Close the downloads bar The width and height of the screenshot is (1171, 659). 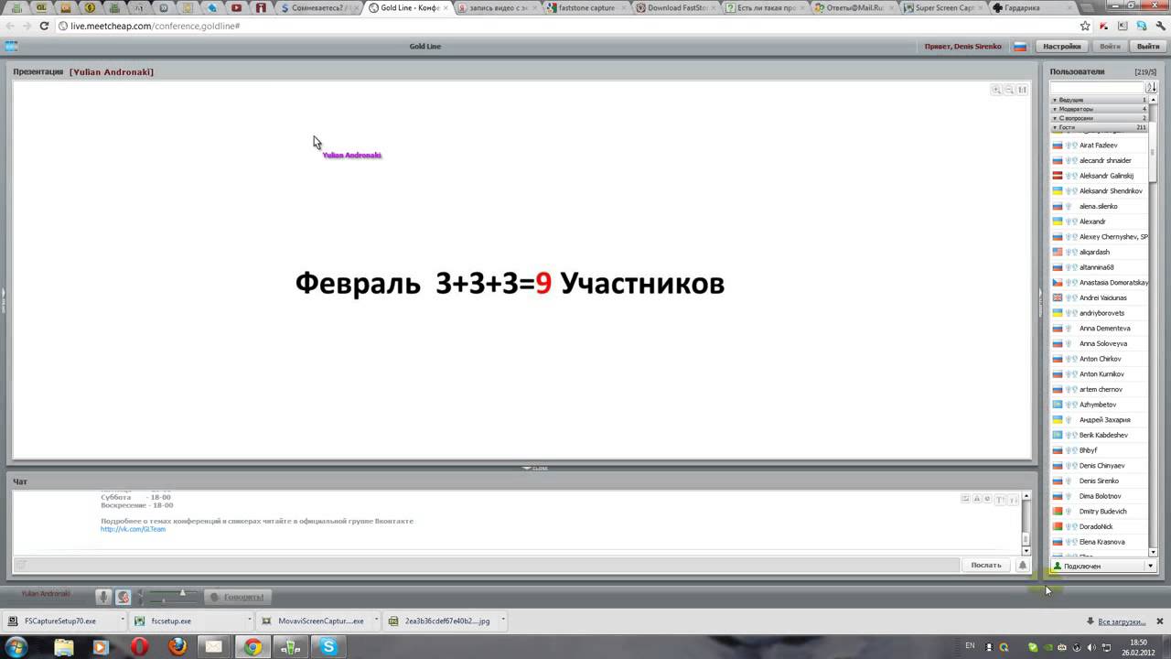coord(1159,621)
